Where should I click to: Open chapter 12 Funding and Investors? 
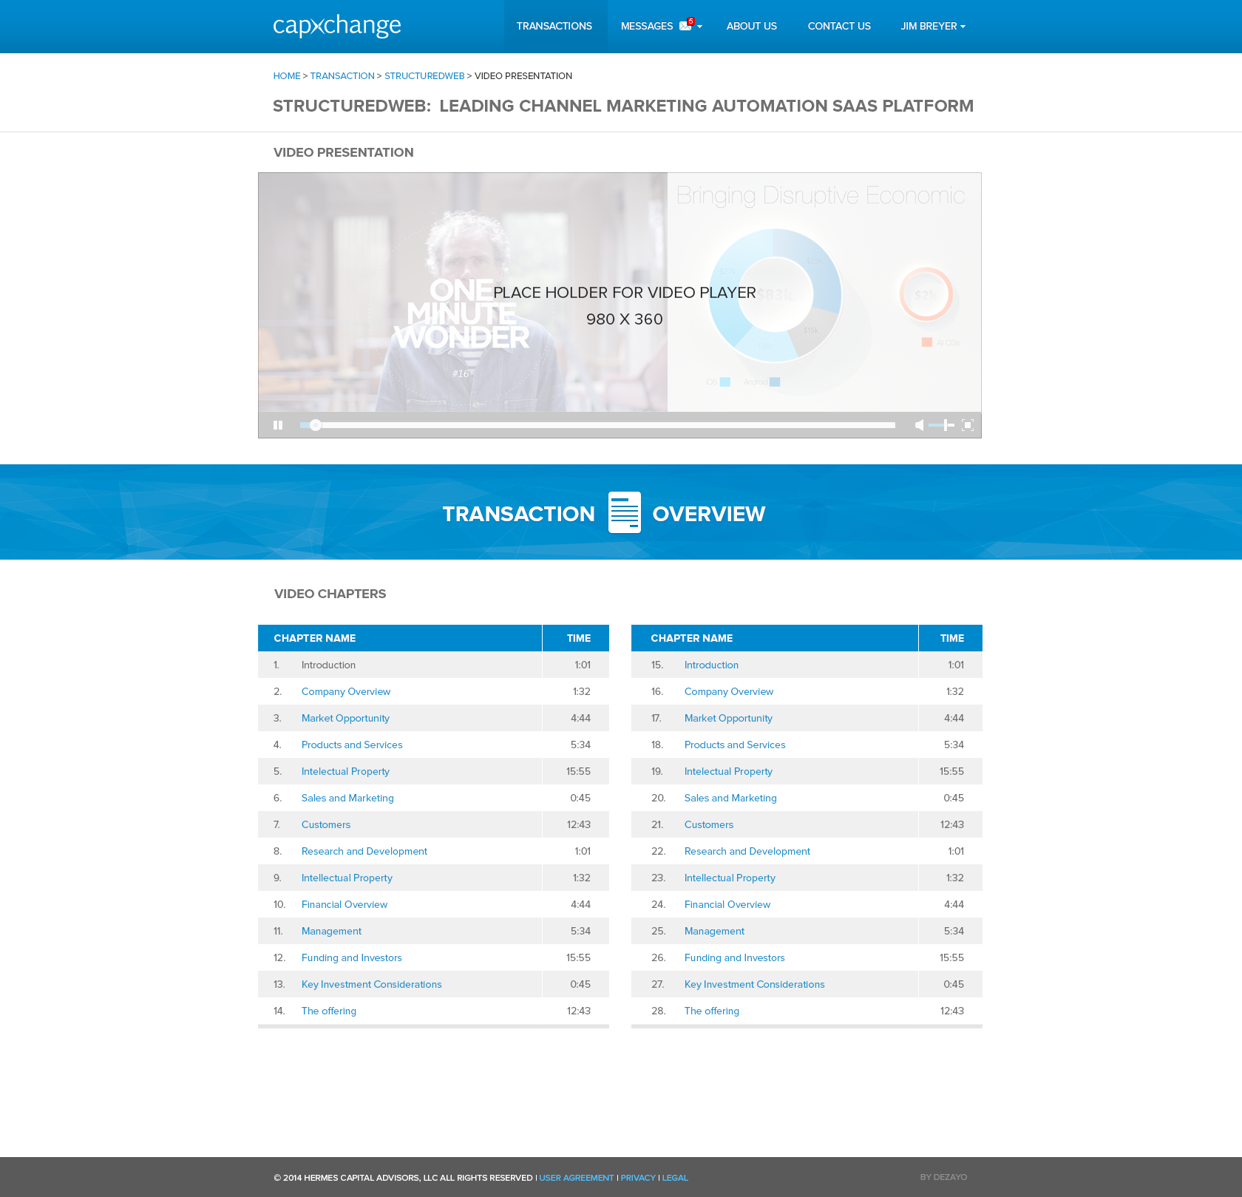pos(352,957)
